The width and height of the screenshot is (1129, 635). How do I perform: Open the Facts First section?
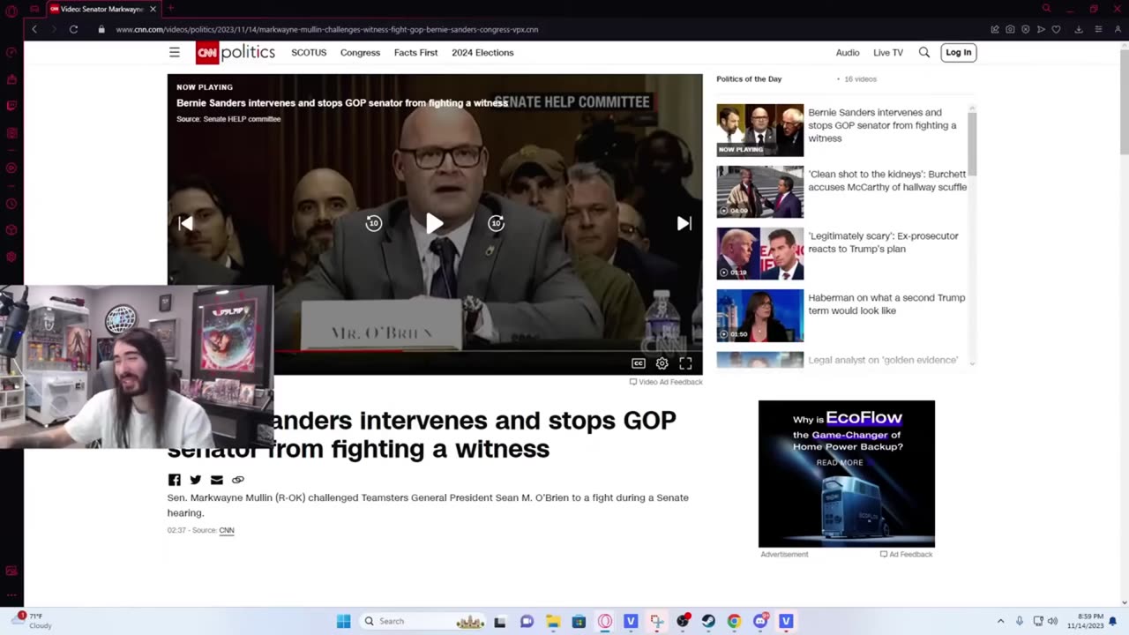pos(415,52)
